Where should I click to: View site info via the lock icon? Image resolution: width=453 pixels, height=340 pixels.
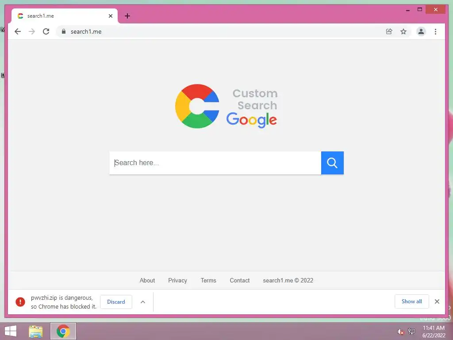coord(64,31)
